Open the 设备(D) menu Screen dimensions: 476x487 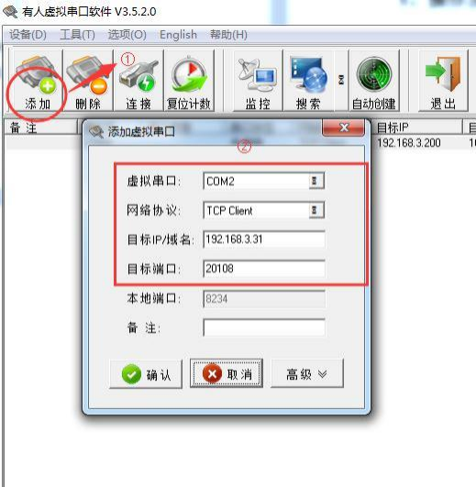coord(28,35)
